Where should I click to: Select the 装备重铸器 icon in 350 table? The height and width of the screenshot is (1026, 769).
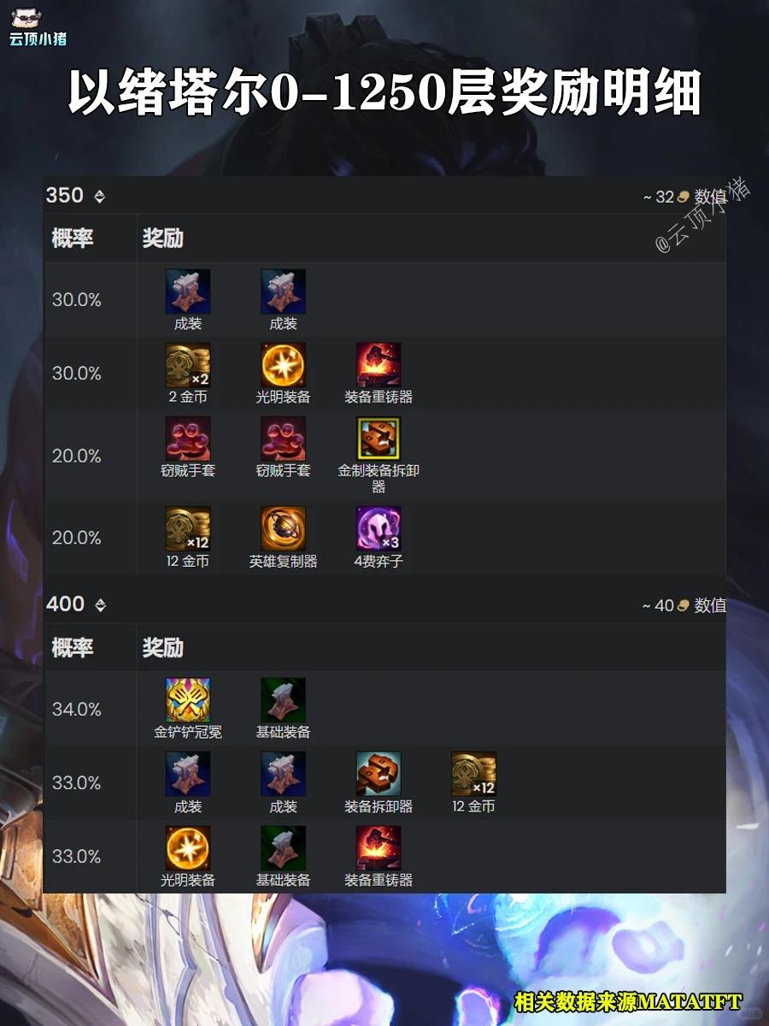(379, 365)
